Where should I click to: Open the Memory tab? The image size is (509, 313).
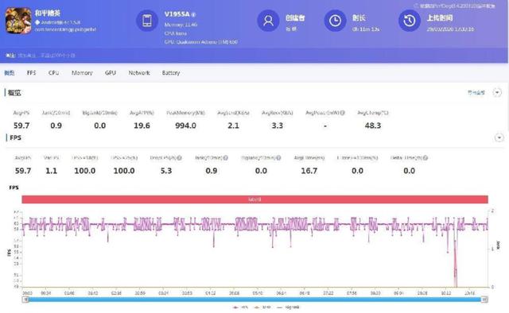coord(82,72)
